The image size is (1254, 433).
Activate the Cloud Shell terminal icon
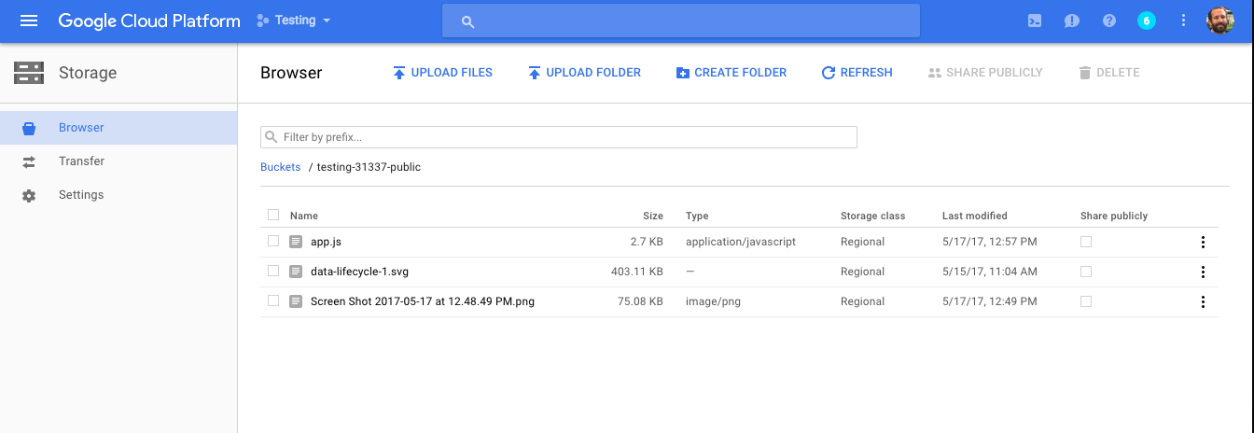[1035, 21]
